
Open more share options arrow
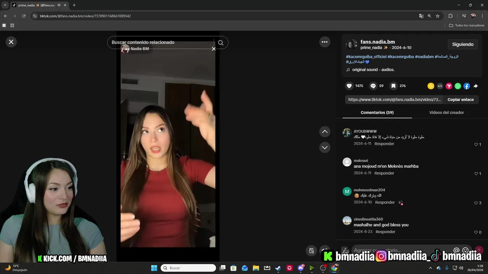click(476, 86)
